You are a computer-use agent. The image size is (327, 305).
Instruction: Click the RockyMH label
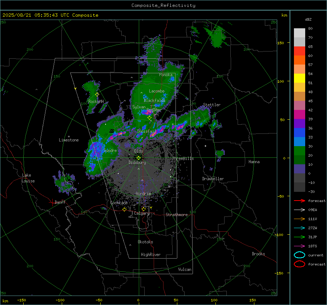96,102
